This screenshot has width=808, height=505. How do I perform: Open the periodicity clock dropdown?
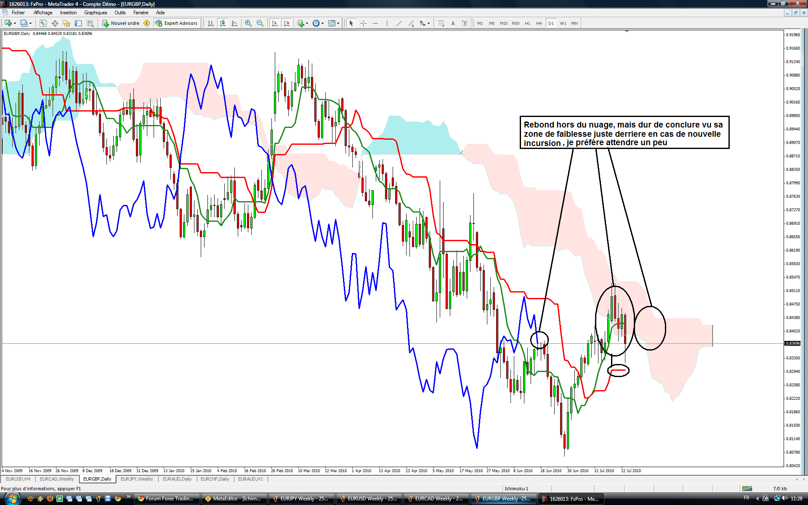click(318, 23)
